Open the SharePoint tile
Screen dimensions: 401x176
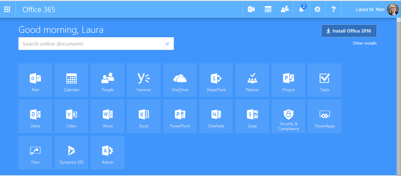pyautogui.click(x=216, y=80)
